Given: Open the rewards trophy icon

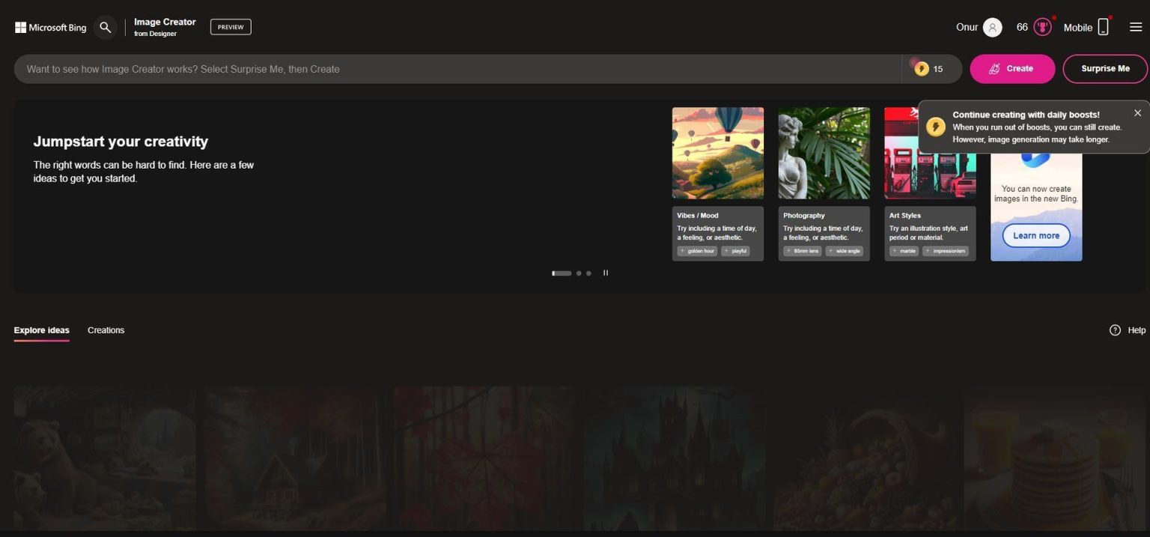Looking at the screenshot, I should (1042, 28).
